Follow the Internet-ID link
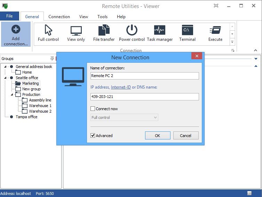Viewport: 262px width, 197px height. tap(121, 87)
